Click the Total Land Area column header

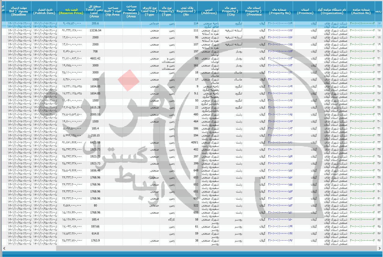[x=95, y=11]
